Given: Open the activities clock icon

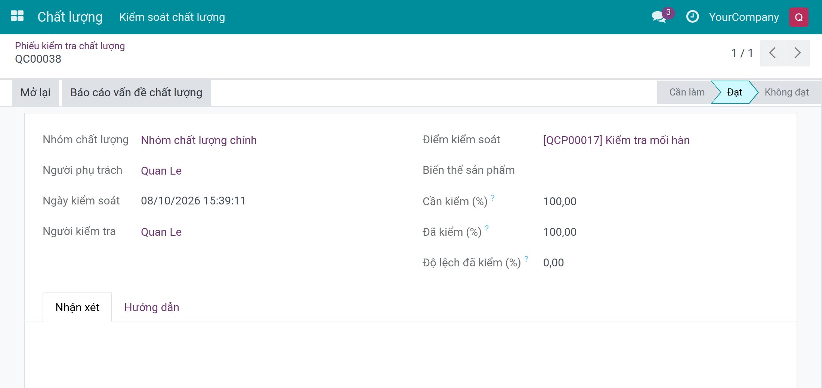Looking at the screenshot, I should coord(692,17).
